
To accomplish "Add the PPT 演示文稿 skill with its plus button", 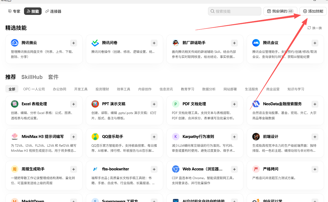I will [x=154, y=104].
